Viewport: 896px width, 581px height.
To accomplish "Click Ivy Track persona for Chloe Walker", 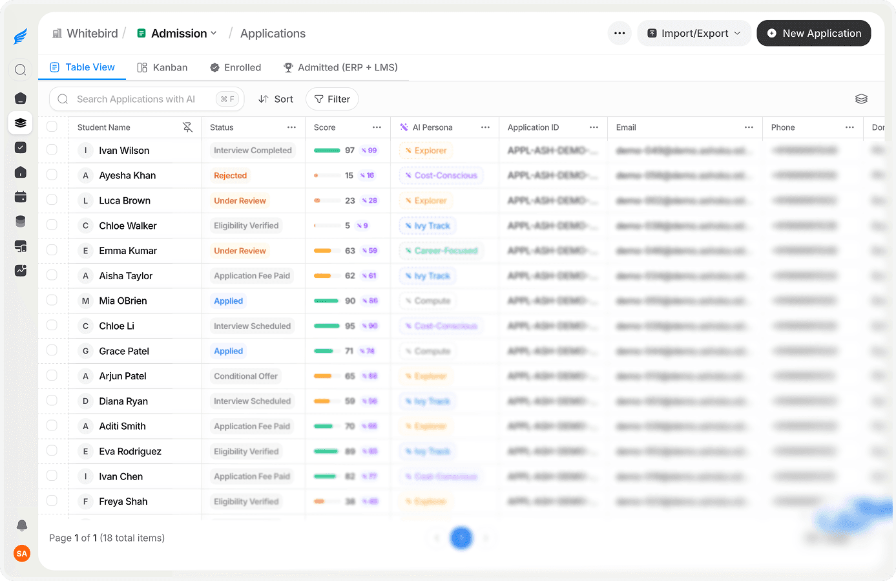I will click(x=428, y=226).
